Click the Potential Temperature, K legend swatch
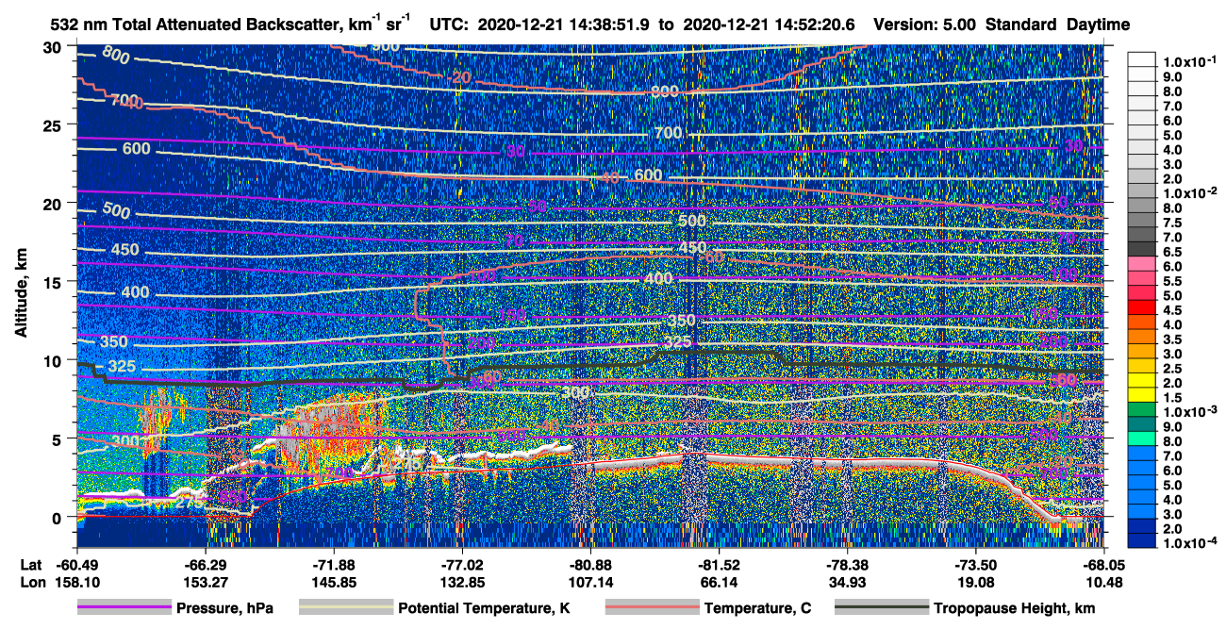This screenshot has width=1226, height=629. (x=346, y=608)
